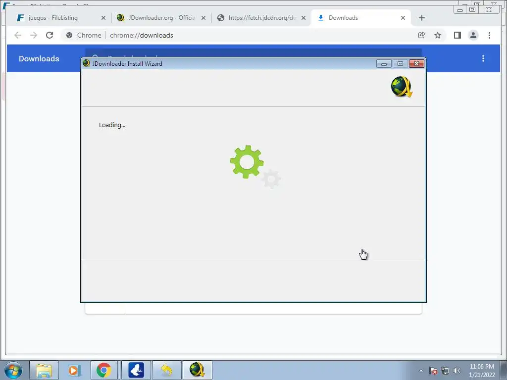
Task: Open Downloads page more actions menu
Action: click(x=483, y=58)
